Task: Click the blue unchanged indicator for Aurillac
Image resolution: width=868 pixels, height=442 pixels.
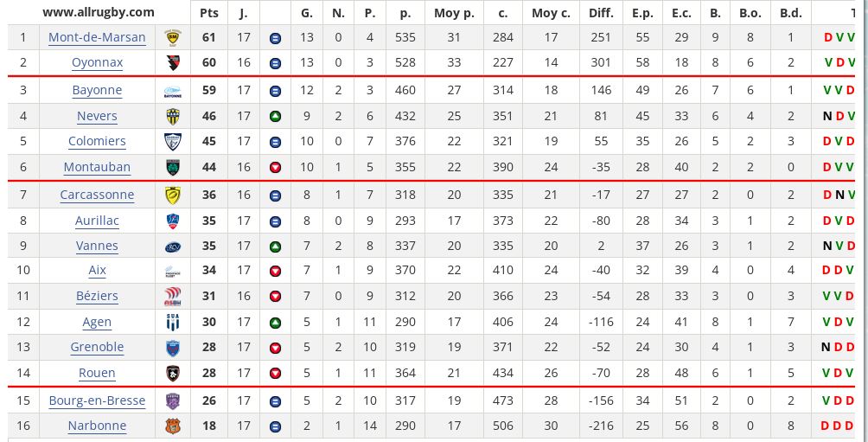Action: [275, 221]
